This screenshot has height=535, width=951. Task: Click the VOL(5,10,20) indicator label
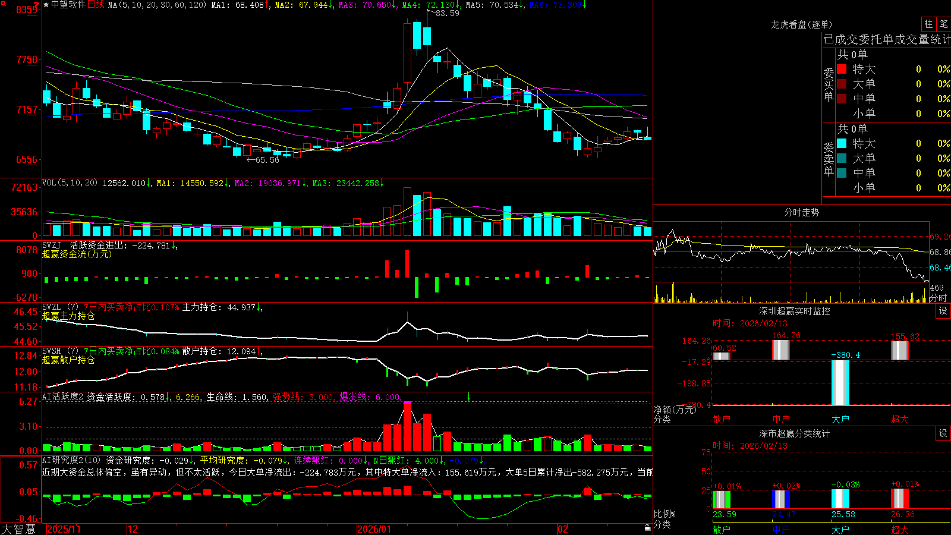click(x=70, y=182)
